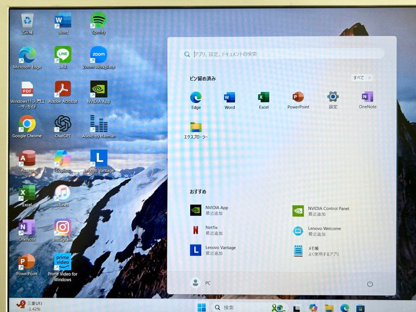Screen dimensions: 416x312
Task: Launch OneNote from pinned apps
Action: tap(366, 97)
